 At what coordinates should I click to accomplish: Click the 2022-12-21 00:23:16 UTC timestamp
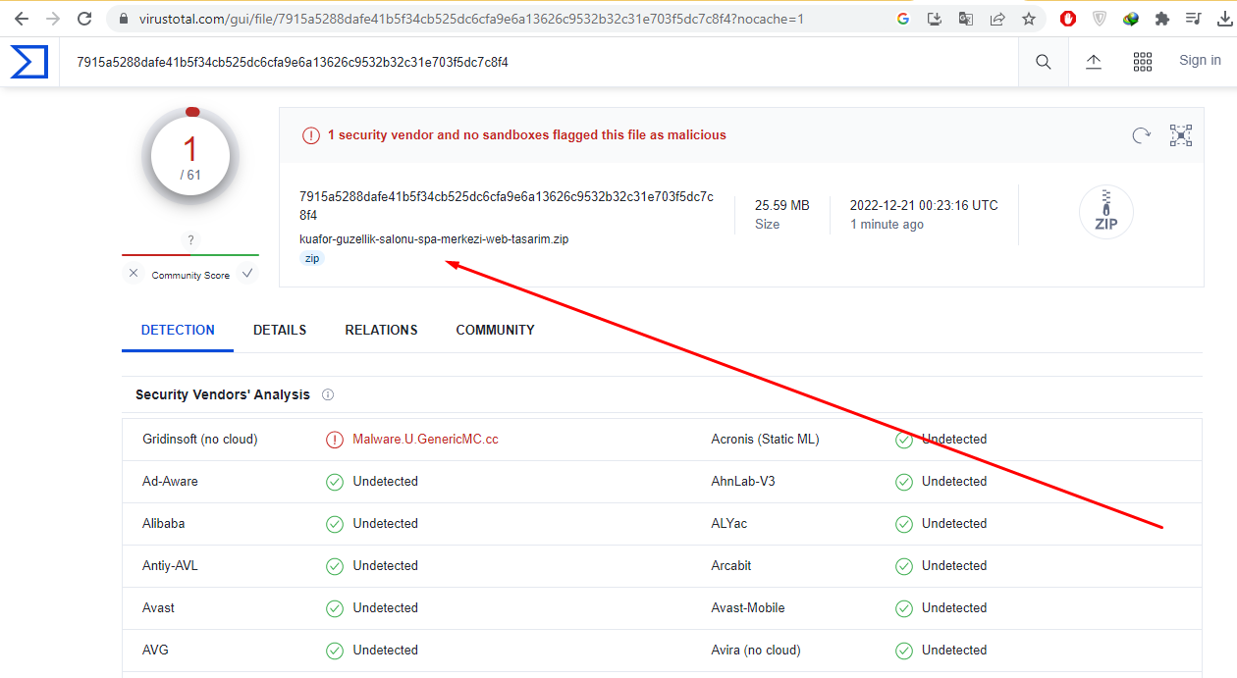click(924, 206)
